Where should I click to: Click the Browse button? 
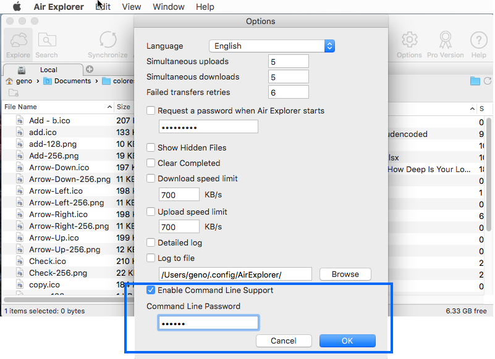345,274
